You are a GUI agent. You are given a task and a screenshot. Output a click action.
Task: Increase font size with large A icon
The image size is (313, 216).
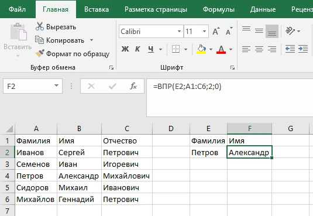(216, 32)
